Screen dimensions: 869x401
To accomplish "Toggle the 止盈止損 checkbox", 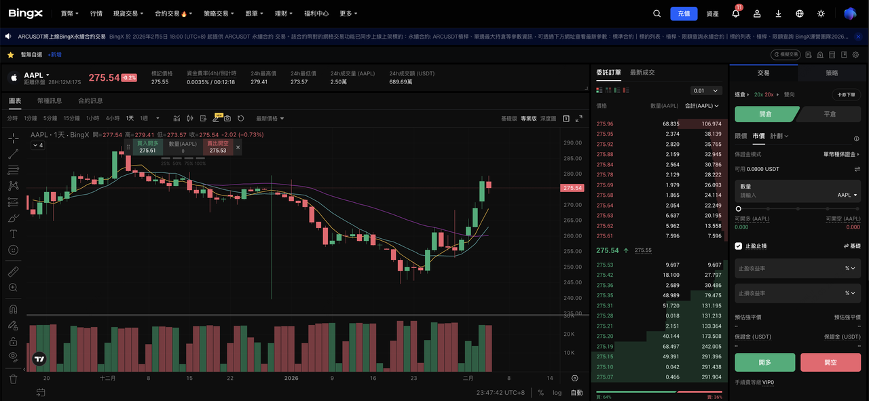I will coord(739,246).
